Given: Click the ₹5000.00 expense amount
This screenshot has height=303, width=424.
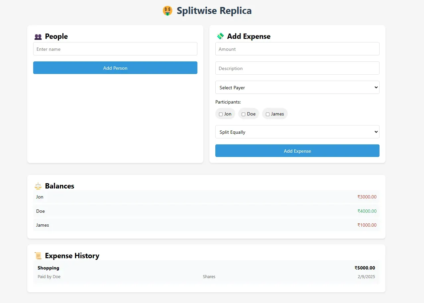Looking at the screenshot, I should (365, 268).
